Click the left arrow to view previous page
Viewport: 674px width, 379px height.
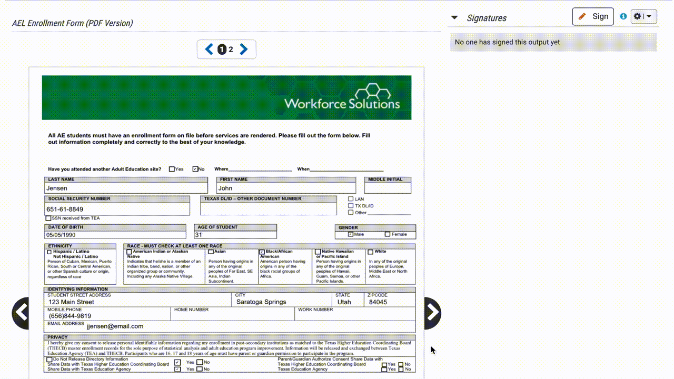pyautogui.click(x=209, y=49)
